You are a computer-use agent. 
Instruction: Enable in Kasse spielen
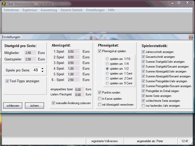coord(100,99)
